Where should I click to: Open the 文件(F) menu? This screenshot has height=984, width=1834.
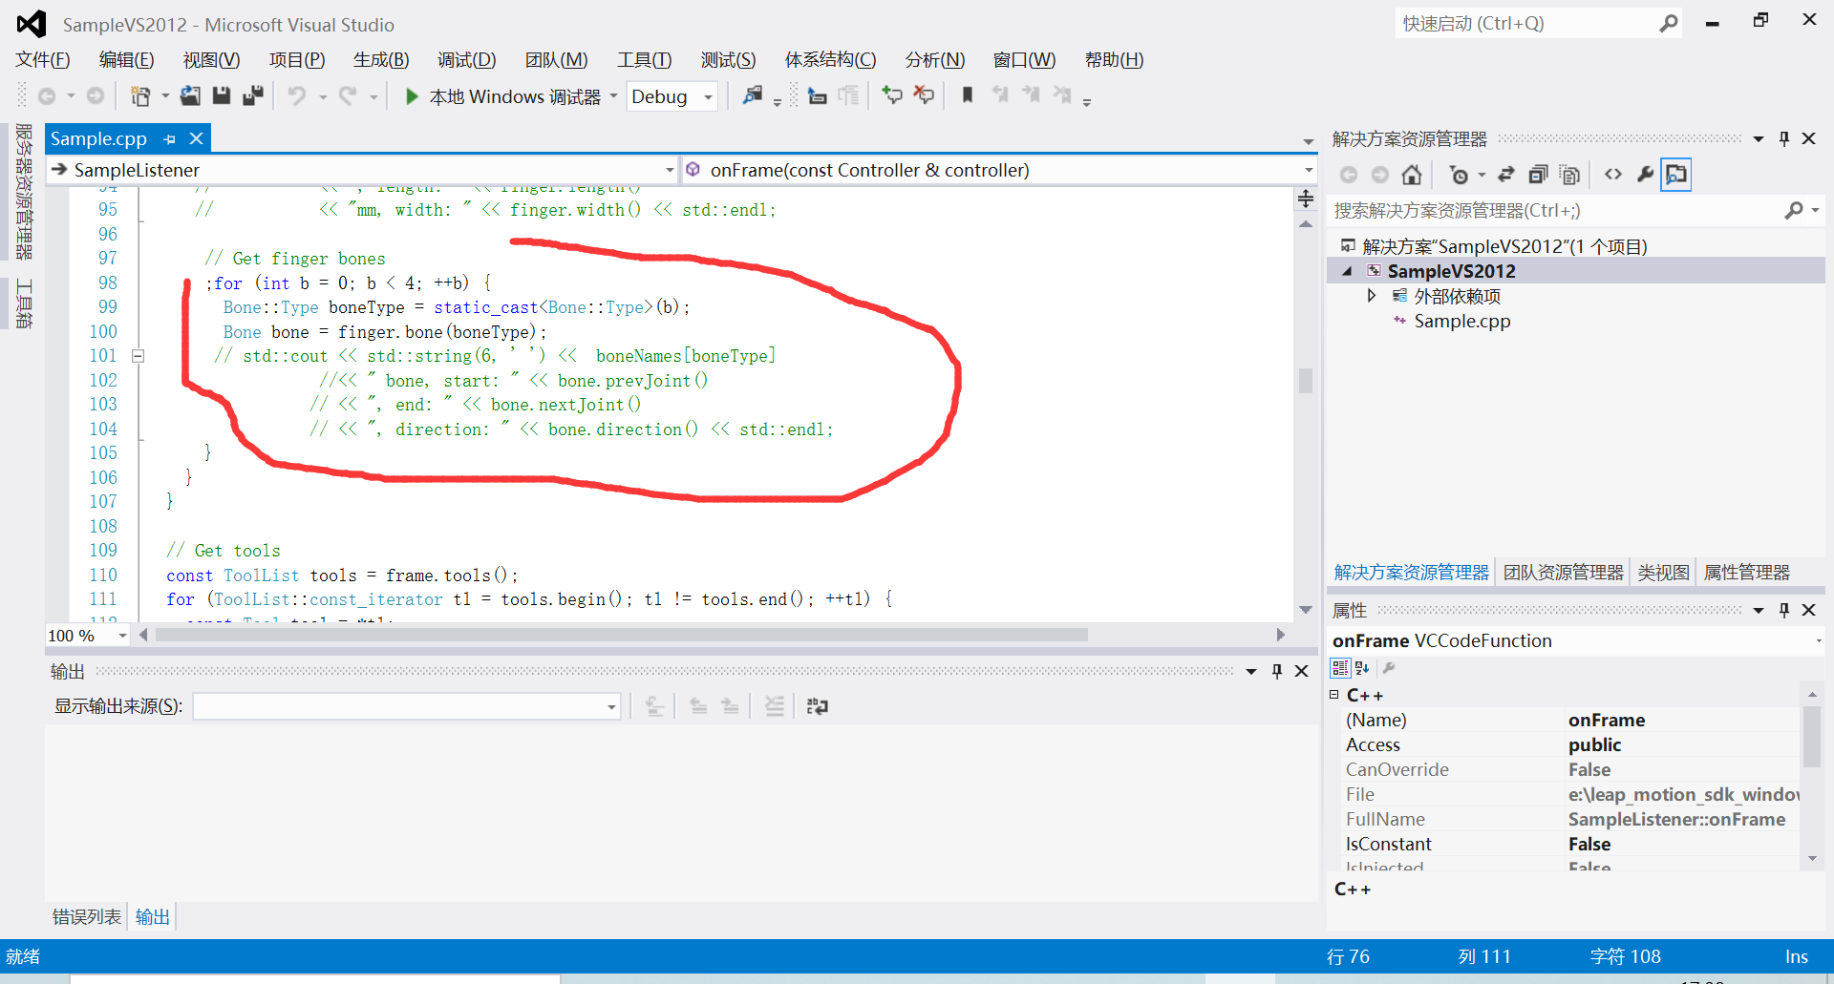point(42,59)
